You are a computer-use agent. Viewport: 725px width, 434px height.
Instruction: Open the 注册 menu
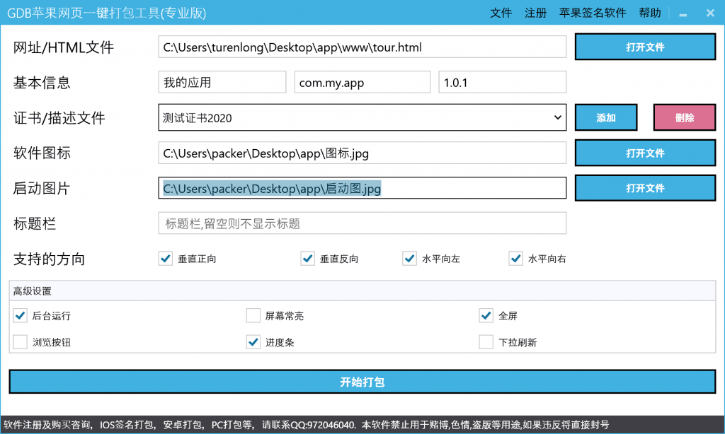pyautogui.click(x=535, y=13)
